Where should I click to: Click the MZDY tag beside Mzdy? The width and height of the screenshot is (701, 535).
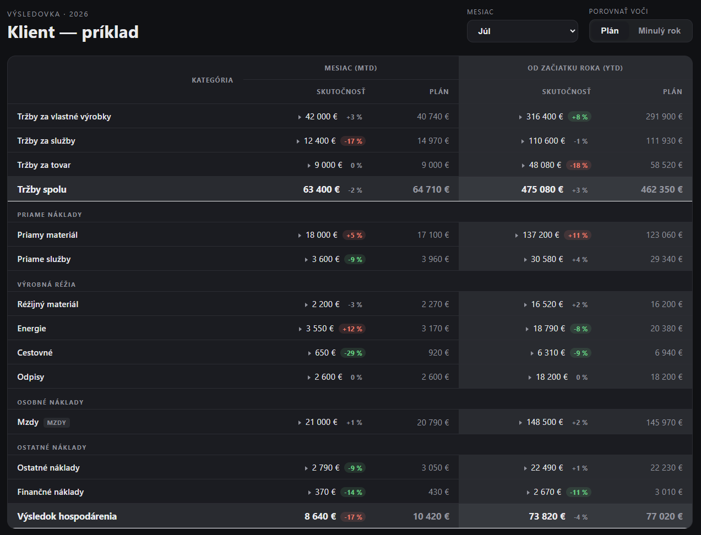[x=57, y=423]
